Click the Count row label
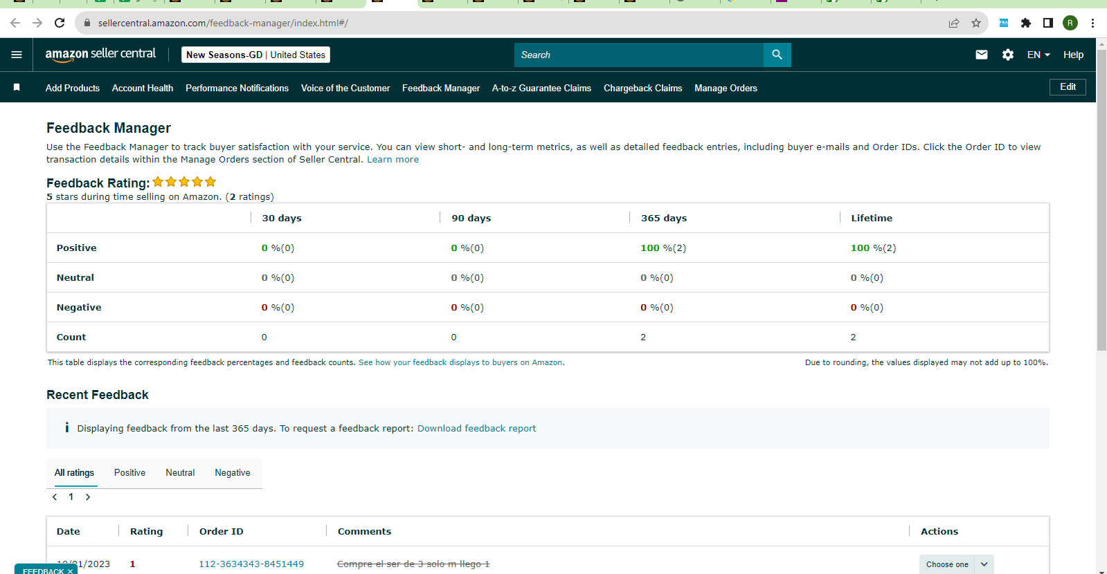 (71, 337)
